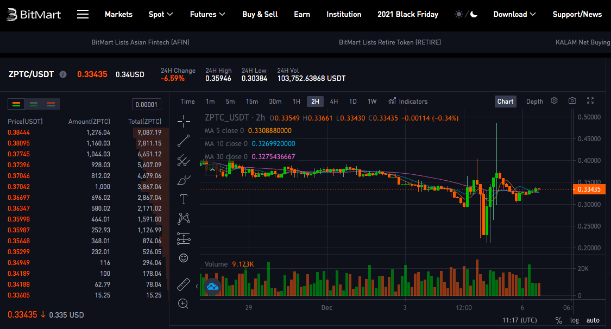
Task: Select the brush drawing tool
Action: pyautogui.click(x=184, y=180)
